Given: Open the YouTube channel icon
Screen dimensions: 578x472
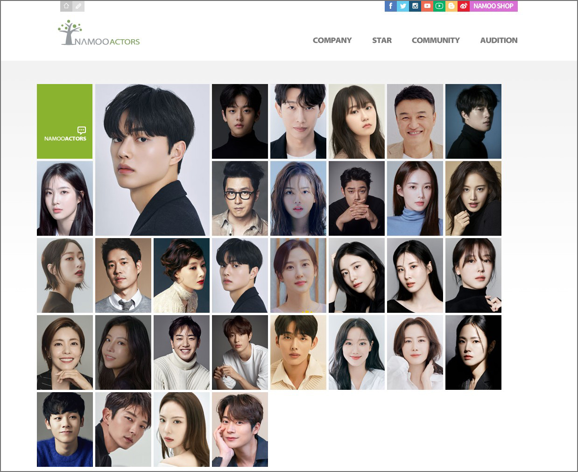Looking at the screenshot, I should [427, 6].
